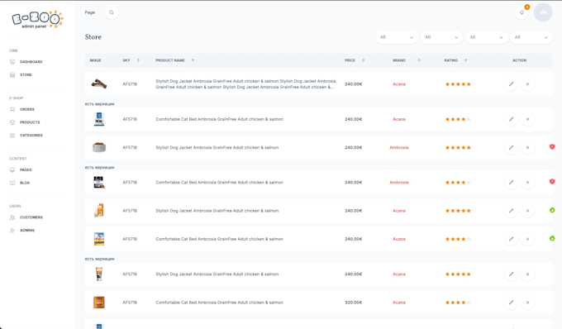The height and width of the screenshot is (329, 562).
Task: Sort by Brand column arrow
Action: (419, 60)
